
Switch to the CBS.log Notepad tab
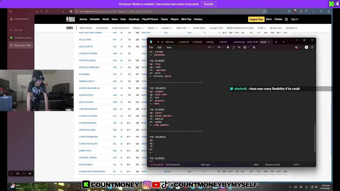(x=210, y=42)
